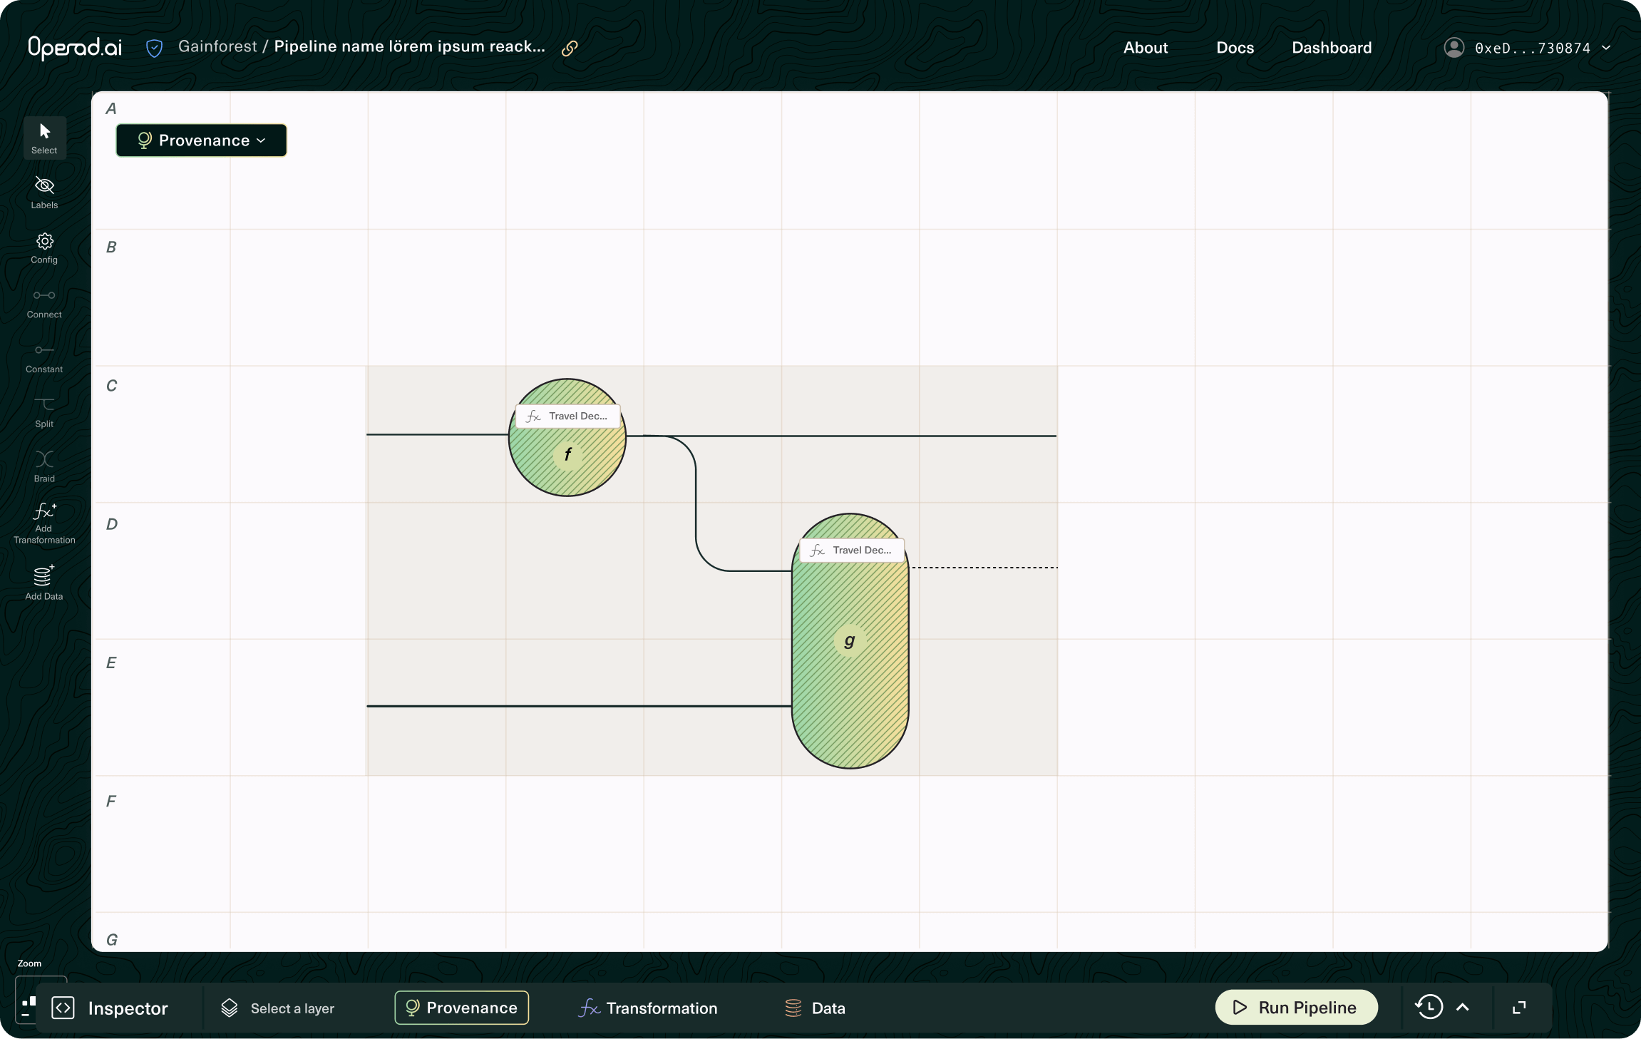Image resolution: width=1641 pixels, height=1039 pixels.
Task: Select the Select arrow tool
Action: [44, 138]
